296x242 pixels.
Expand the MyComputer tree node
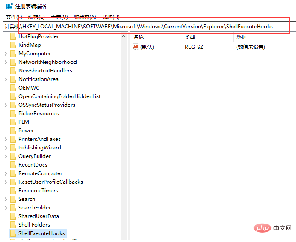(x=6, y=54)
